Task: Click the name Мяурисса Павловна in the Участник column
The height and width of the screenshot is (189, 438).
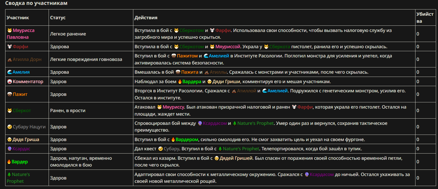Action: 21,34
